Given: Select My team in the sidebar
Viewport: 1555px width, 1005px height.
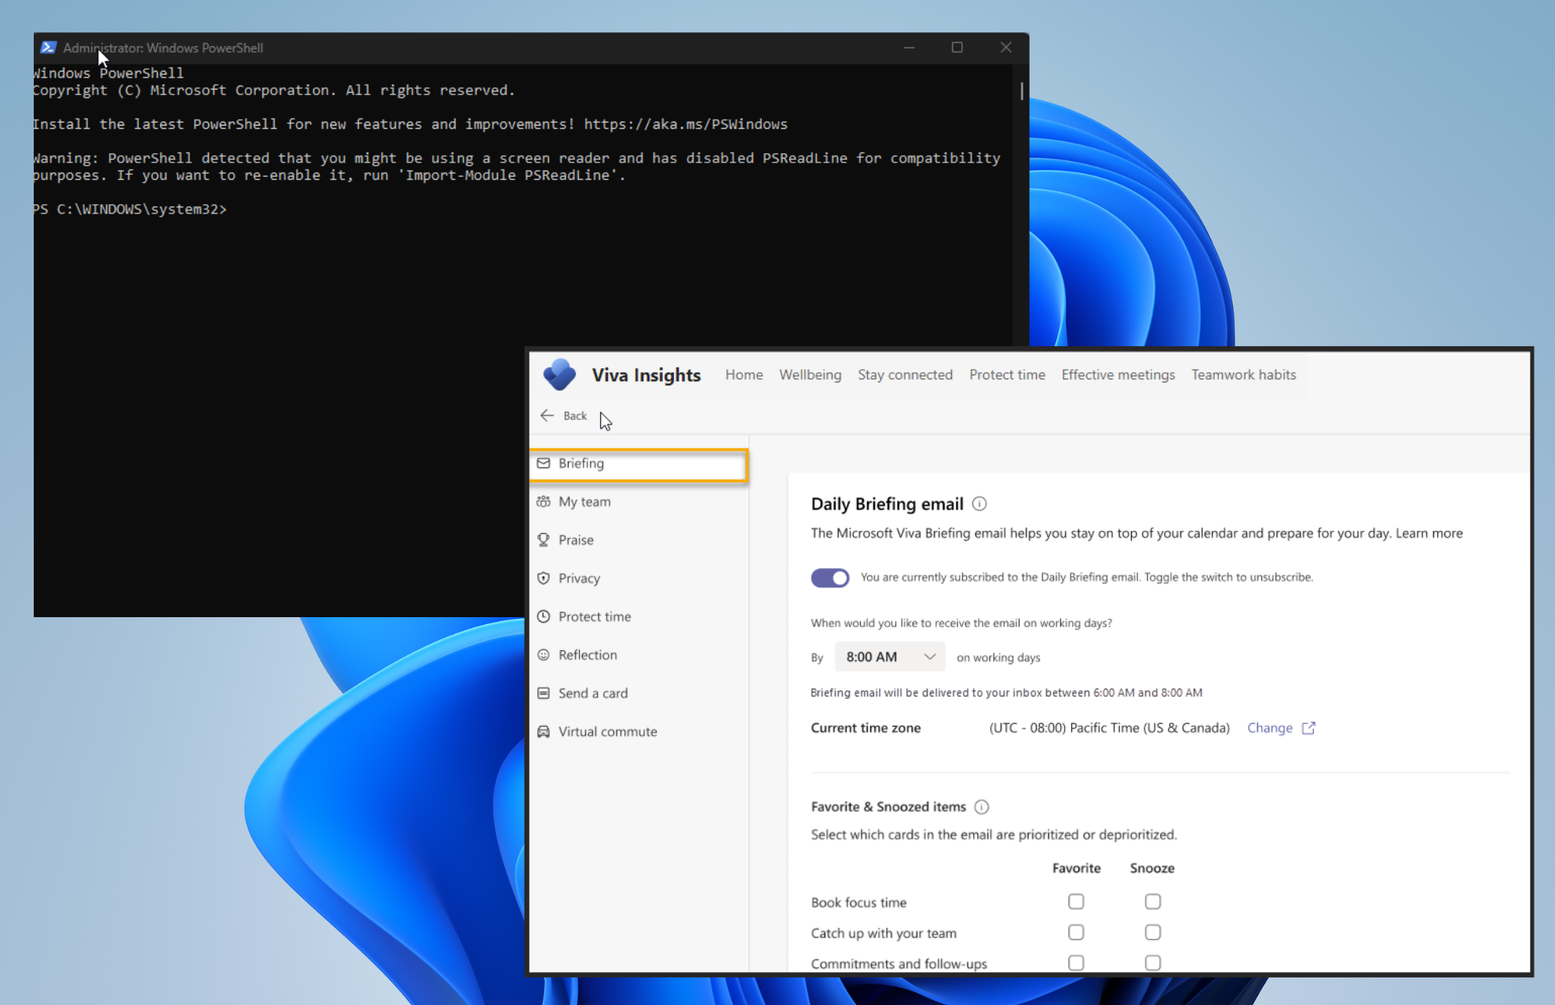Looking at the screenshot, I should click(638, 502).
